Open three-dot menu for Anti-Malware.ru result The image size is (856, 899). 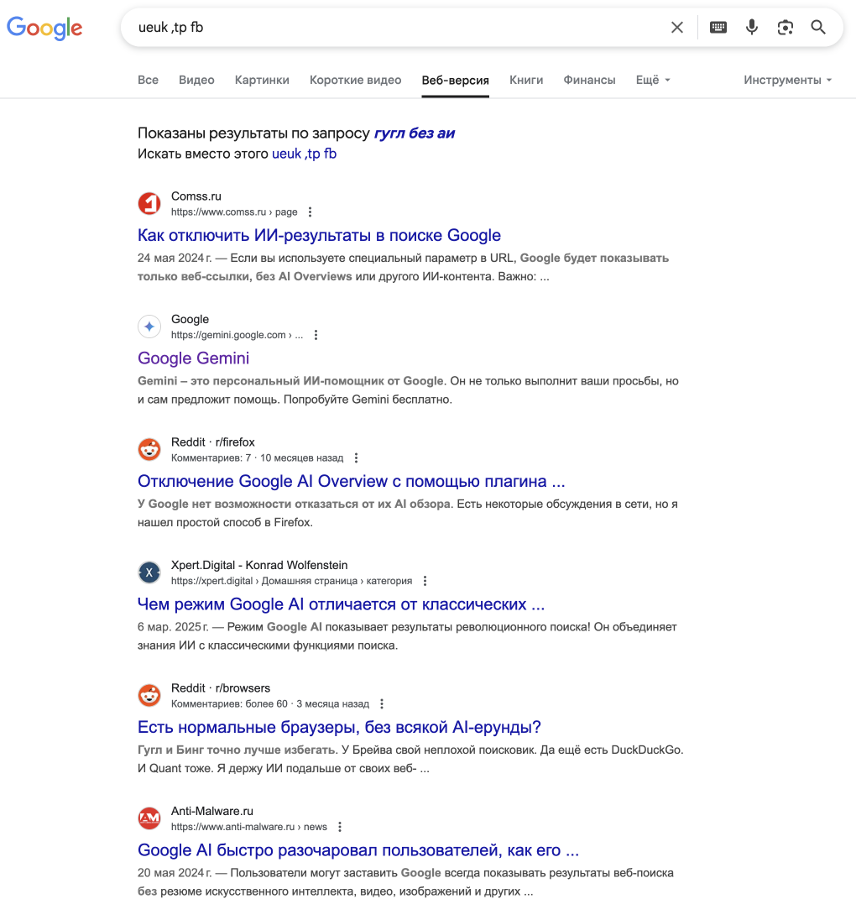(340, 827)
